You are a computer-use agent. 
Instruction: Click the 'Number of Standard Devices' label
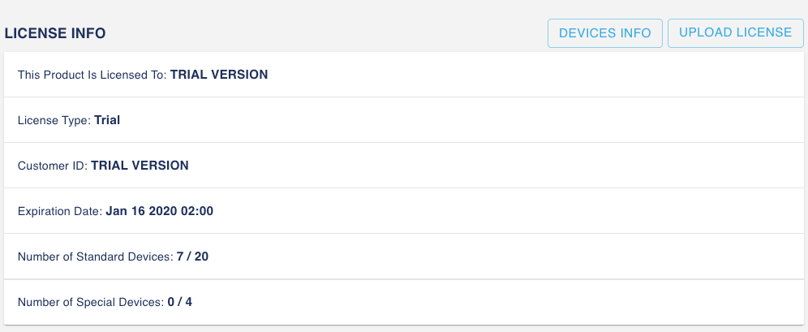tap(95, 257)
